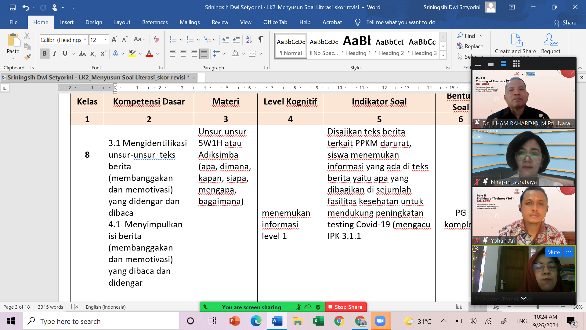
Task: Switch to the References tab
Action: point(155,22)
